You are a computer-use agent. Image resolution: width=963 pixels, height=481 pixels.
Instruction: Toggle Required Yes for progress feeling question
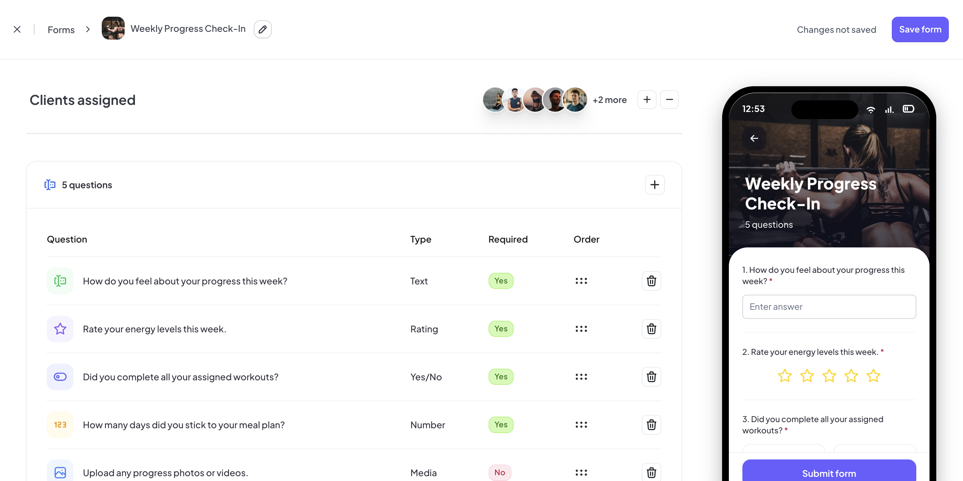tap(501, 281)
